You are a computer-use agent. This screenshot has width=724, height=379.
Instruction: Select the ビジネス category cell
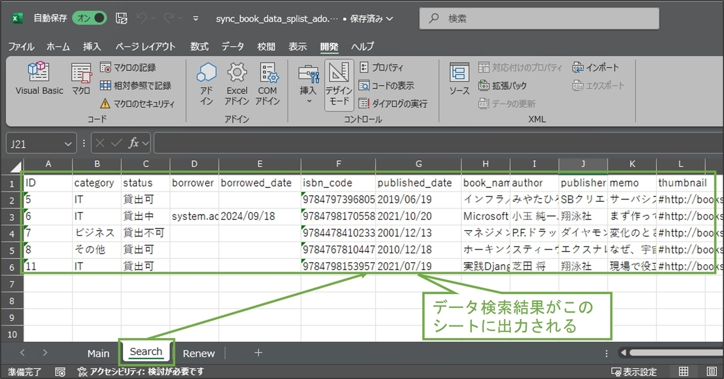[97, 233]
